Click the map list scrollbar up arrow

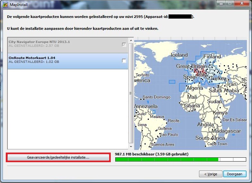pyautogui.click(x=131, y=40)
